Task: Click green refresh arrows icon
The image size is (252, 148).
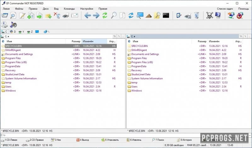Action: (105, 16)
